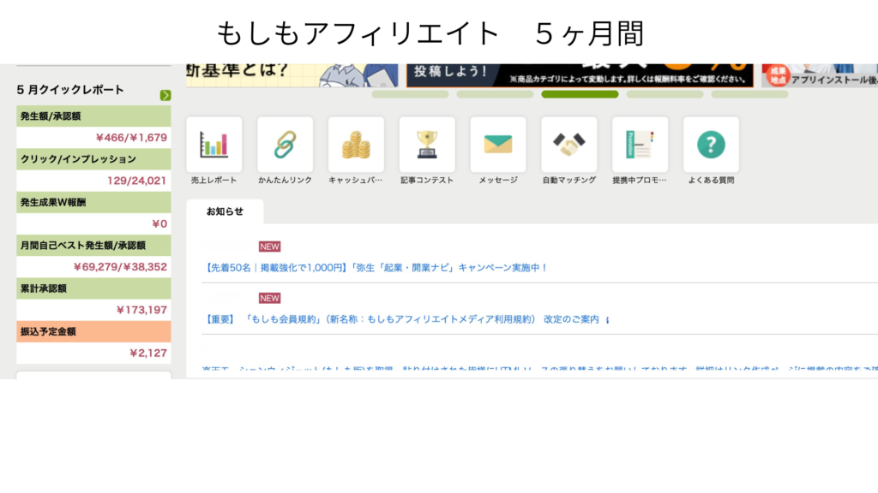Open the 弥生 起業・開業ナビ campaign notice
Image resolution: width=878 pixels, height=493 pixels.
[377, 268]
